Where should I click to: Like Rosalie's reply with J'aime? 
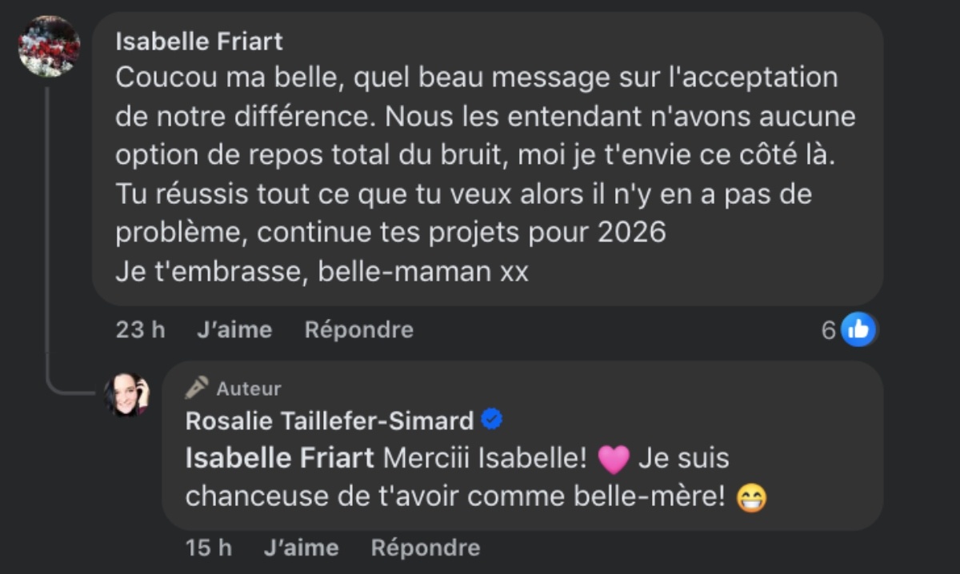301,548
